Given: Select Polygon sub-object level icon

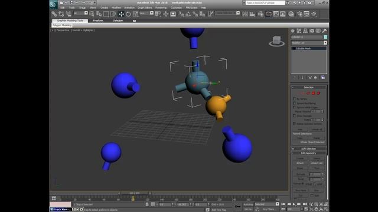Looking at the screenshot, I should pyautogui.click(x=314, y=93).
